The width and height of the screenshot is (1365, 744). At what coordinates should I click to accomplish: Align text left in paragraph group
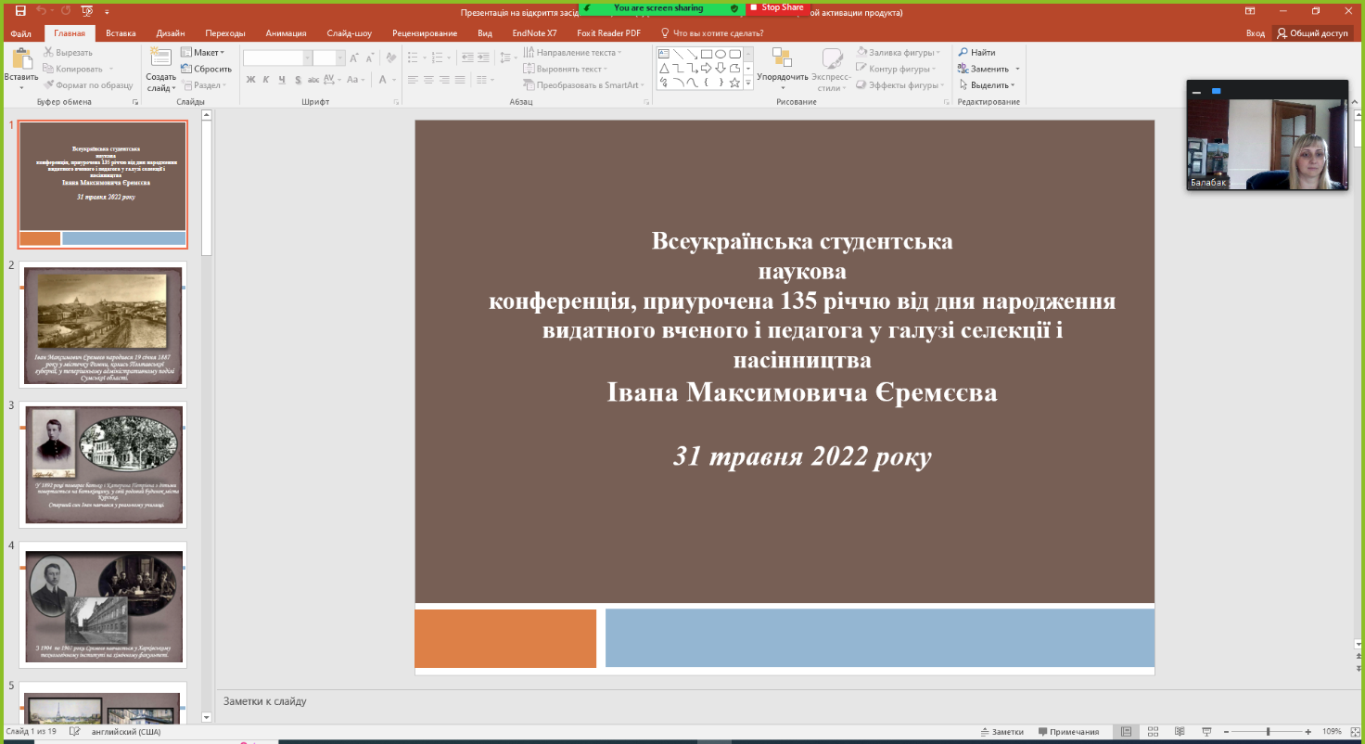[x=414, y=80]
